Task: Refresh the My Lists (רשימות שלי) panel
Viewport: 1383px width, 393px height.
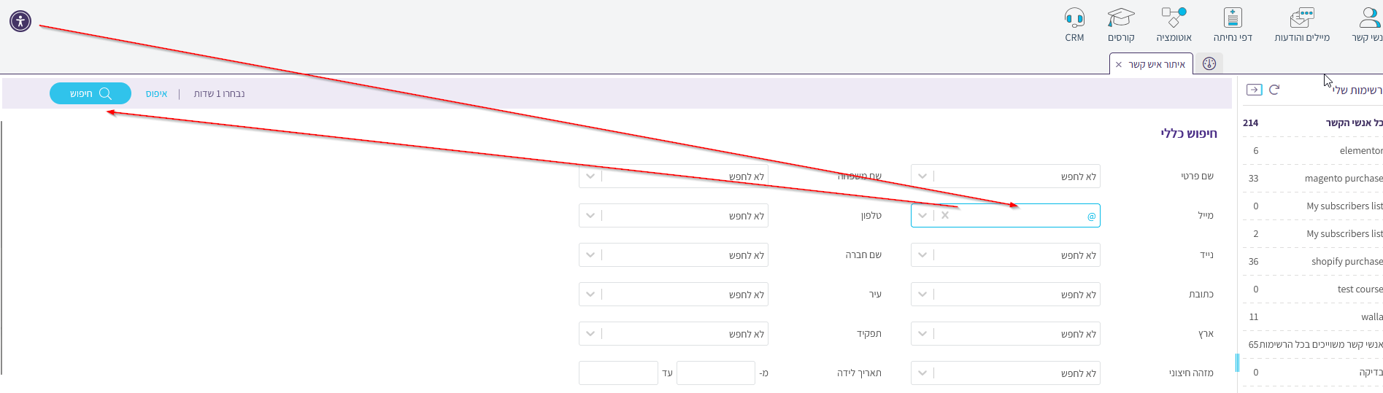Action: pyautogui.click(x=1274, y=90)
